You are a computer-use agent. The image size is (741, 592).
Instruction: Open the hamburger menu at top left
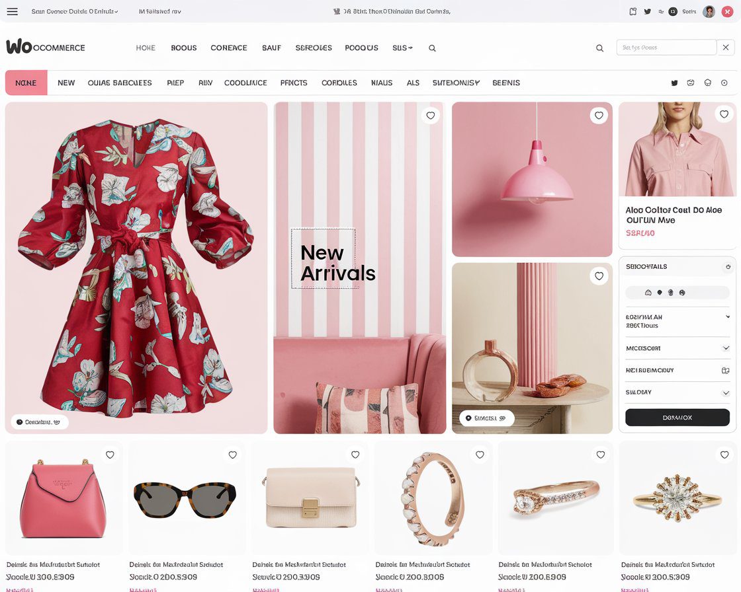pos(12,11)
